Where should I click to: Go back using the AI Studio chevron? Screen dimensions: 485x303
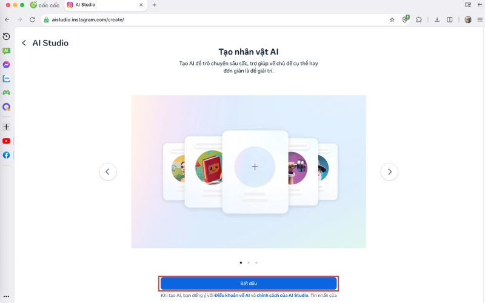tap(24, 43)
